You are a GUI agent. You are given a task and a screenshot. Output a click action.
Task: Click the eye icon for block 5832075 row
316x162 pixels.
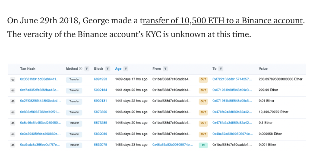click(13, 145)
